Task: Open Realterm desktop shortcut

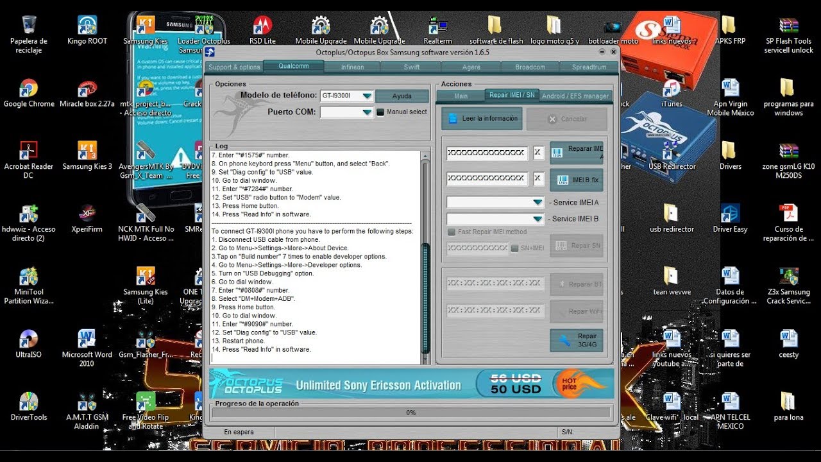Action: [439, 31]
